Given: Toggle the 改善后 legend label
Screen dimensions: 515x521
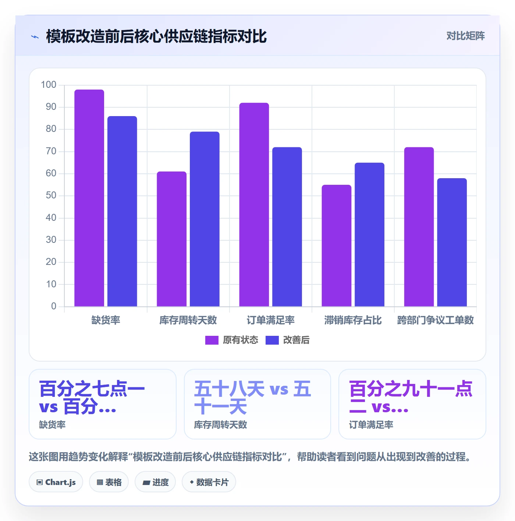Looking at the screenshot, I should coord(296,340).
